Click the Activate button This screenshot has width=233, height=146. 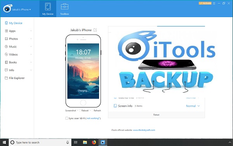click(x=205, y=3)
